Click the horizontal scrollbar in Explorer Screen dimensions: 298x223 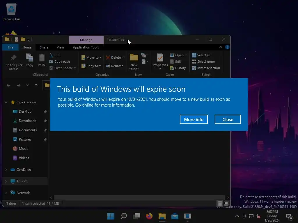coord(139,197)
